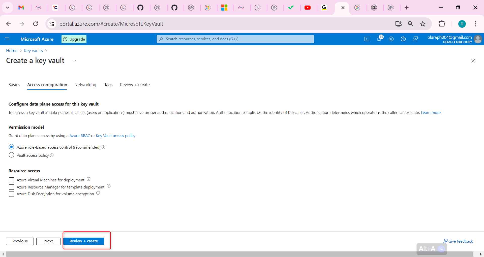484x257 pixels.
Task: Click the Give feedback link
Action: (x=458, y=241)
